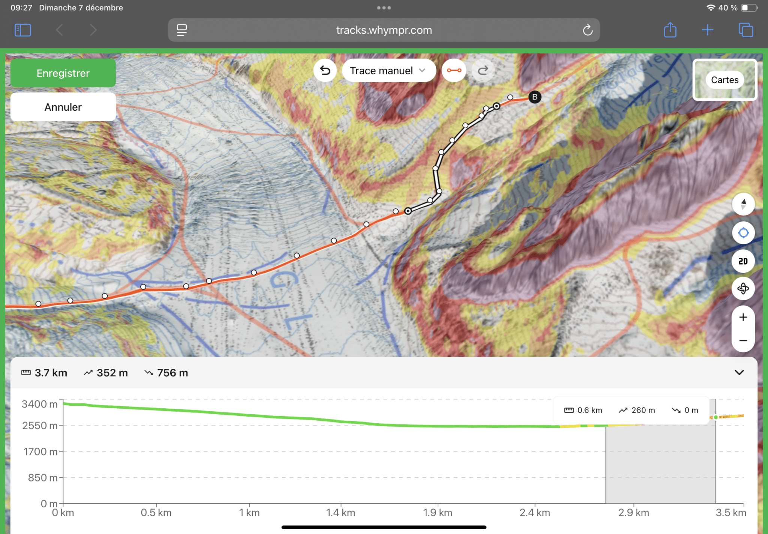Center map on my location
The image size is (768, 534).
coord(743,233)
